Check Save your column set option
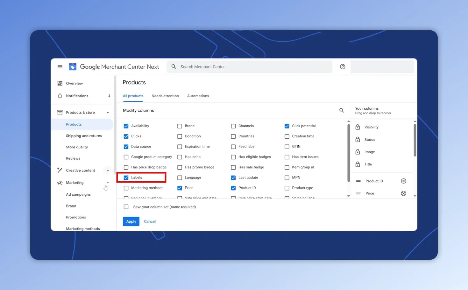468x290 pixels. pos(126,207)
